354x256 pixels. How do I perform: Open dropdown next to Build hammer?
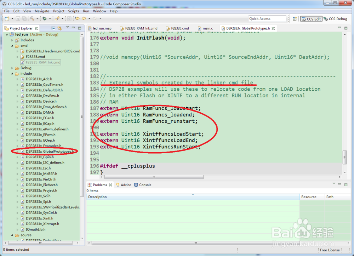pos(38,18)
